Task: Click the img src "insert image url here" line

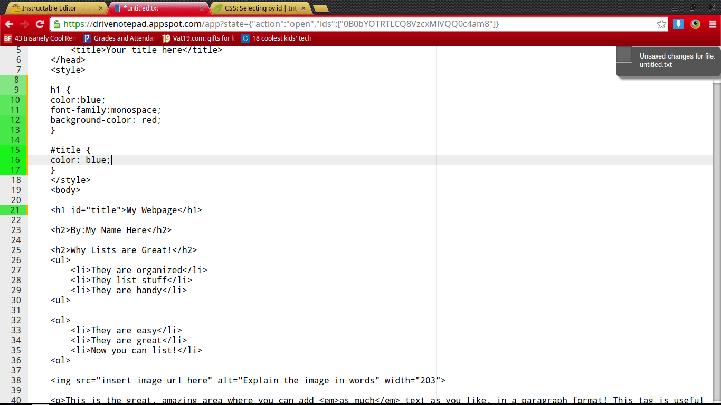Action: (x=248, y=381)
